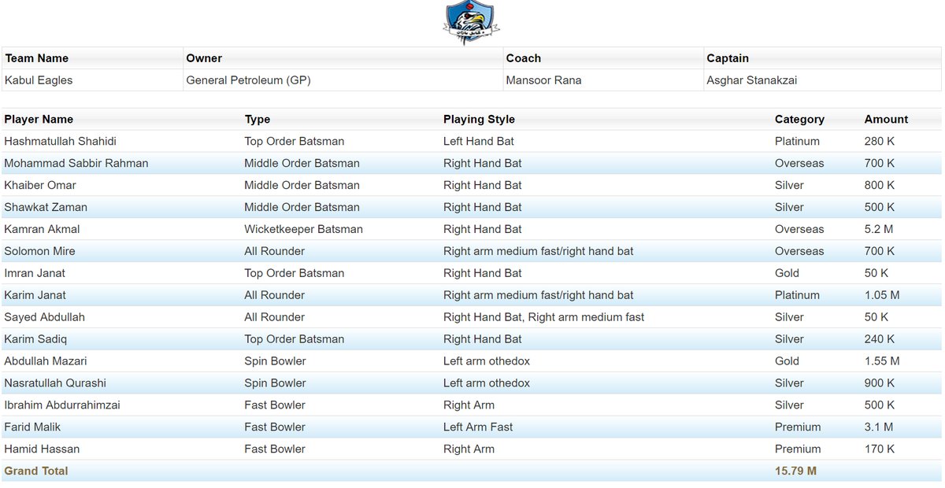Click the Category column header
This screenshot has width=945, height=488.
pos(799,119)
